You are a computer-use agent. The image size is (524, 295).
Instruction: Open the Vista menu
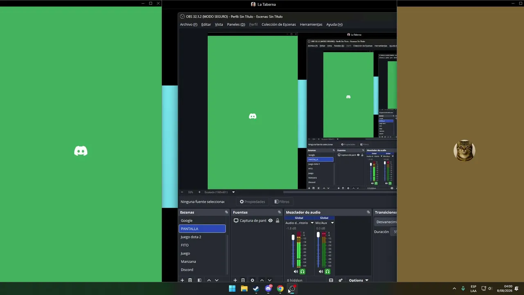tap(219, 24)
